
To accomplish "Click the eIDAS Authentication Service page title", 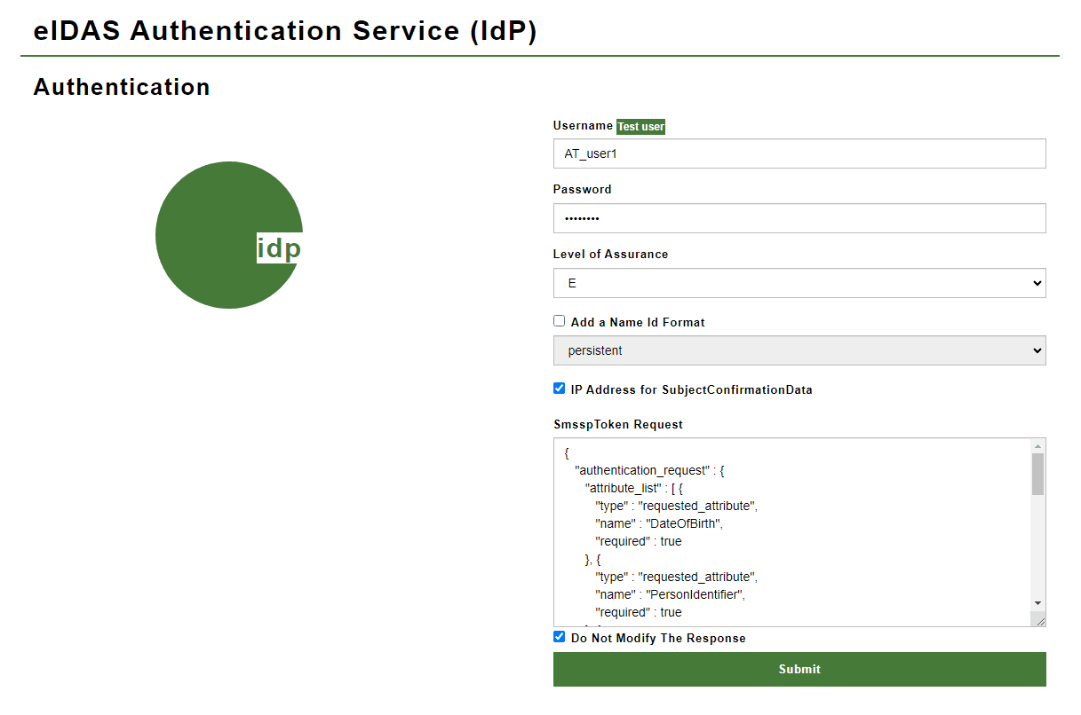I will 285,31.
